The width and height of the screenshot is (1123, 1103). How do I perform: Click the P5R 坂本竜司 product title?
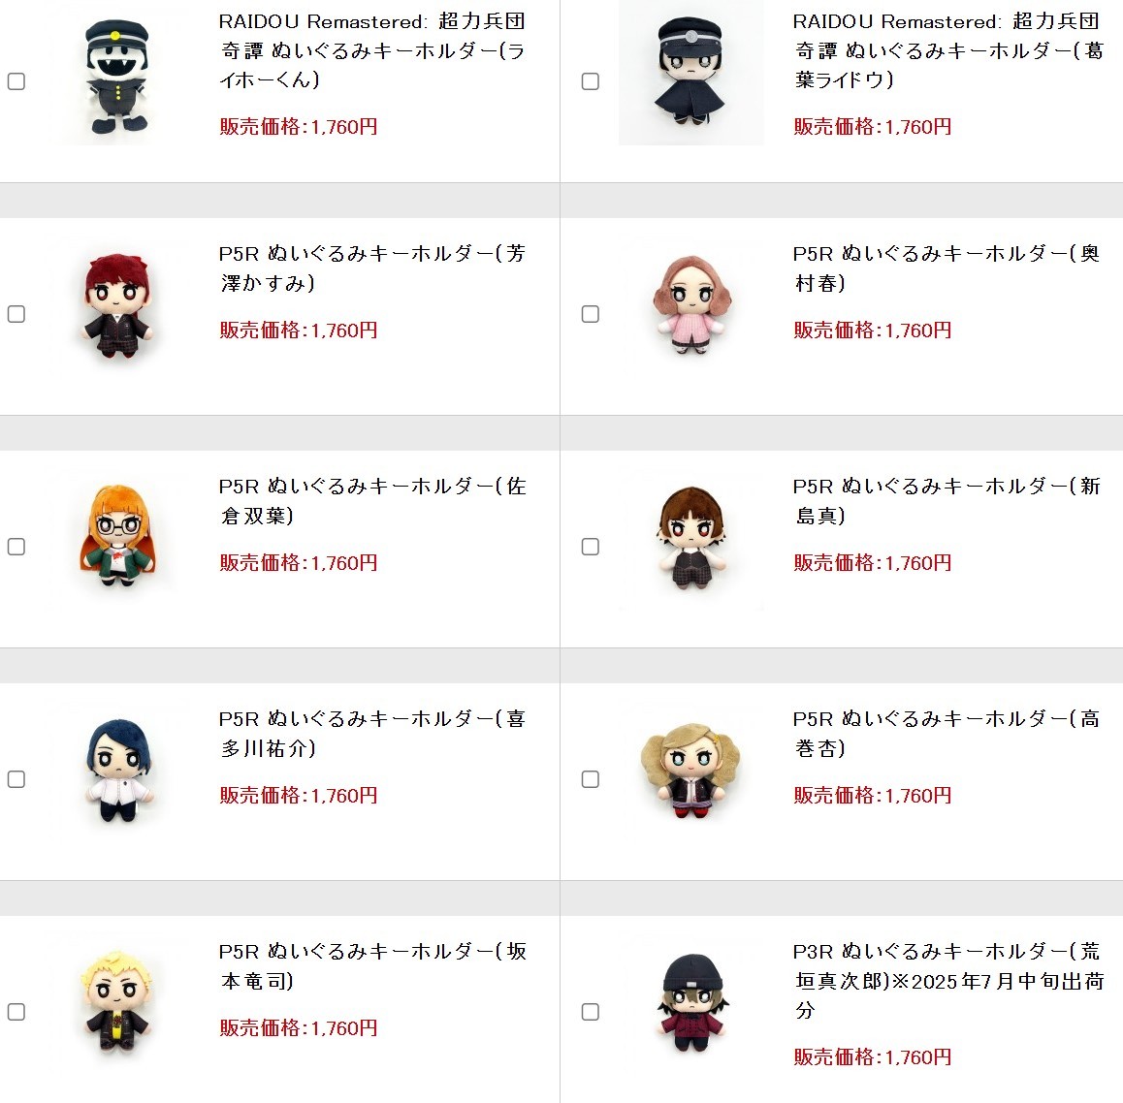point(372,966)
